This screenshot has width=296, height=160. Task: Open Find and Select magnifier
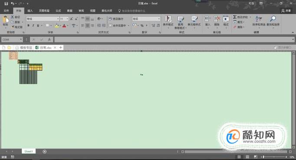pyautogui.click(x=273, y=19)
